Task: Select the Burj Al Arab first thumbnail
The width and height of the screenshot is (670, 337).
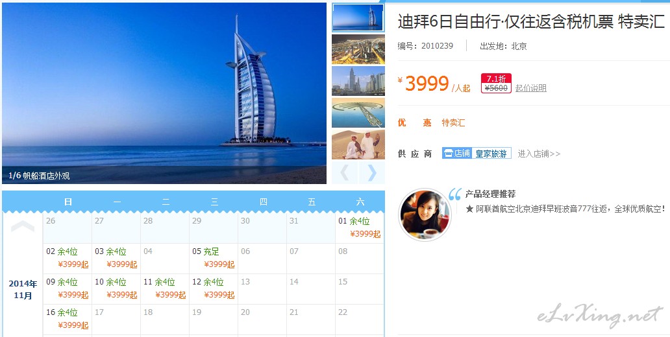Action: [358, 17]
